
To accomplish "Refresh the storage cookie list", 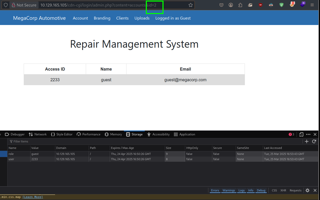I will pyautogui.click(x=314, y=141).
